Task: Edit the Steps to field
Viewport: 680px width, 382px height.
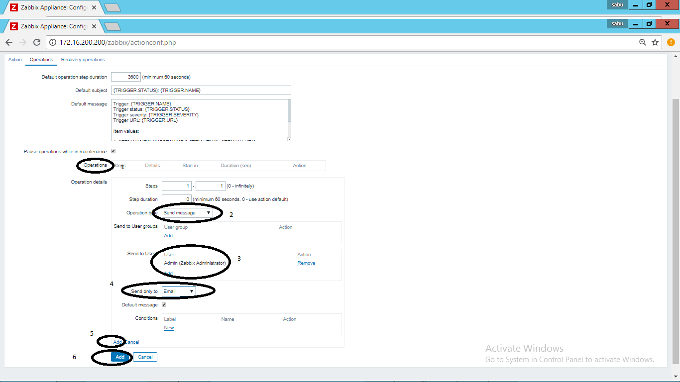Action: pos(211,186)
